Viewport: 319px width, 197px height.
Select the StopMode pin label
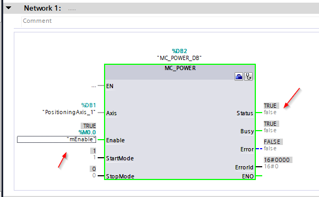point(120,176)
